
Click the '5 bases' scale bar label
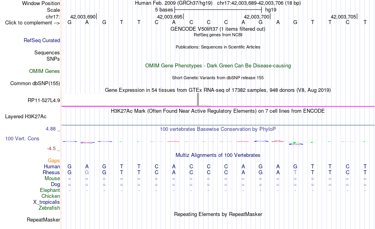click(164, 10)
